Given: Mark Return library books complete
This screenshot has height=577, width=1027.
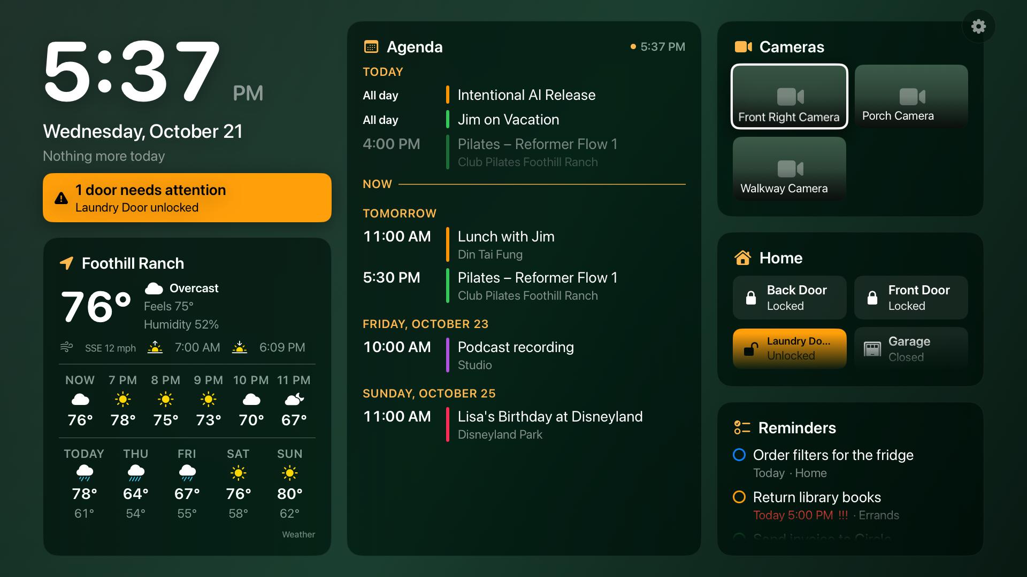Looking at the screenshot, I should (739, 497).
